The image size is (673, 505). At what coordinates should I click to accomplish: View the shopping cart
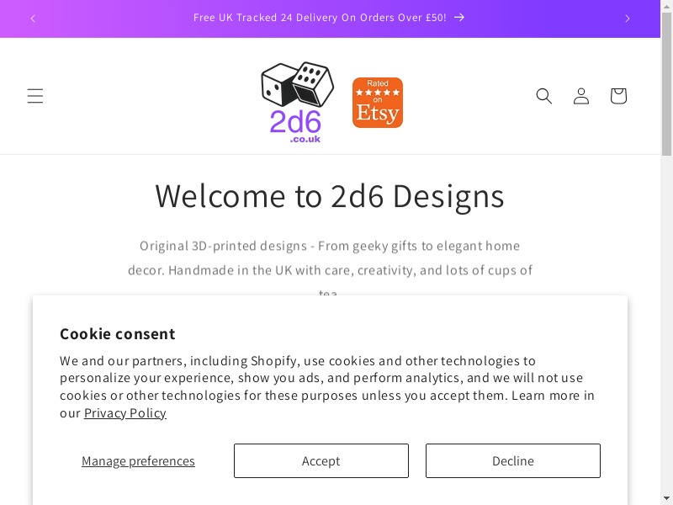(x=618, y=96)
